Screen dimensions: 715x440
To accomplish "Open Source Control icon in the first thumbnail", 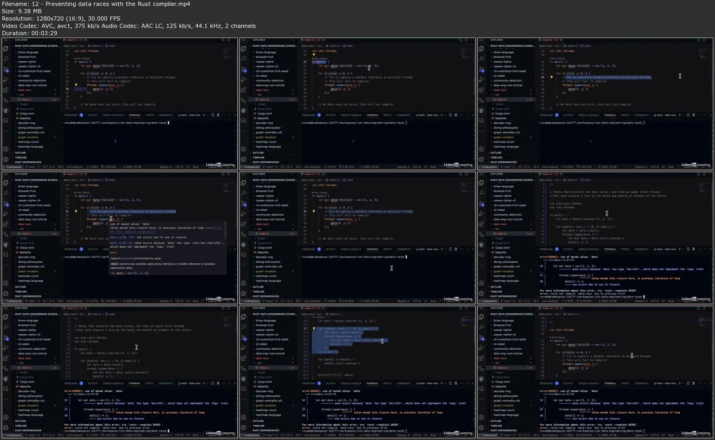I will 6,69.
